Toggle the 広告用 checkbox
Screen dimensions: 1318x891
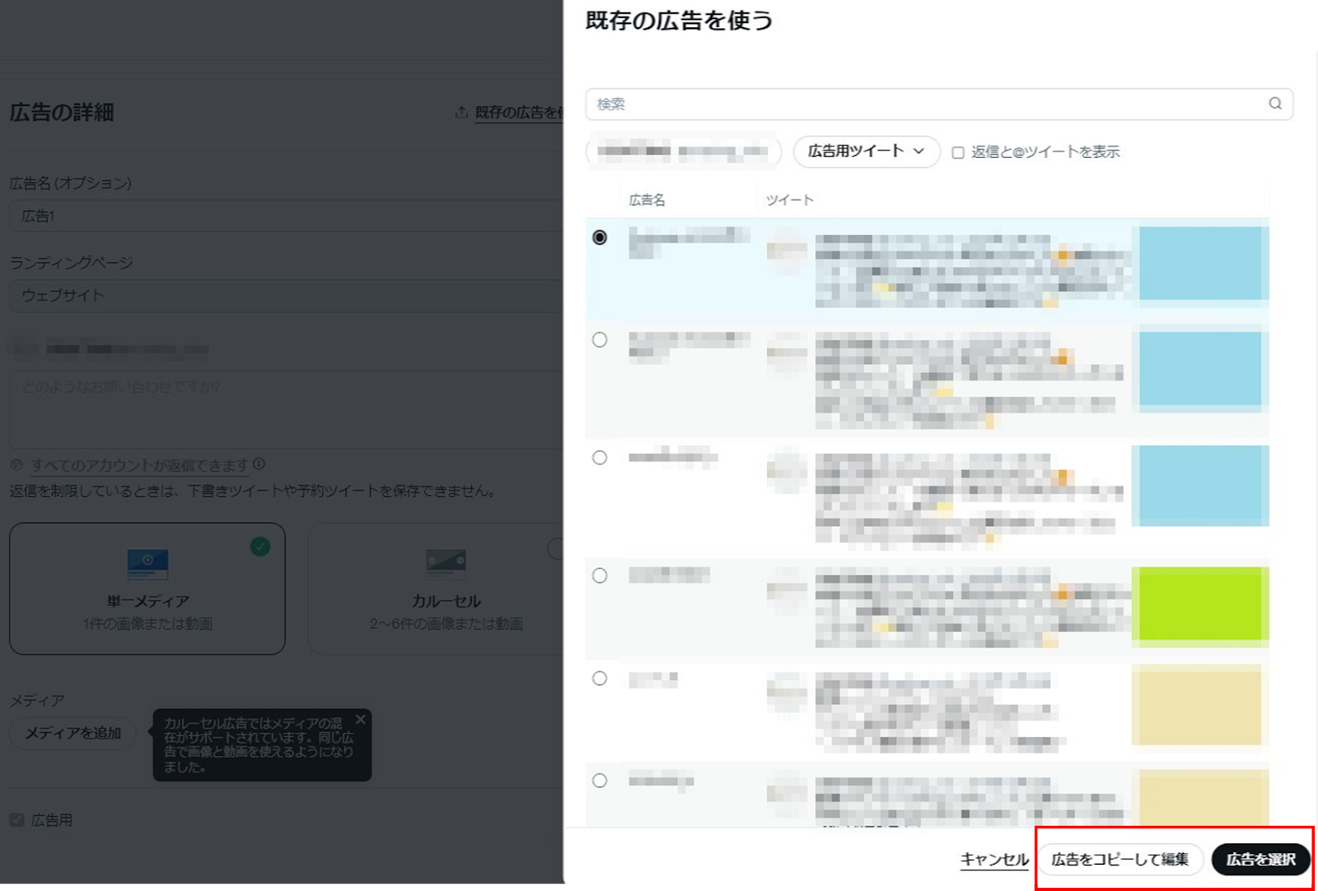(x=16, y=820)
